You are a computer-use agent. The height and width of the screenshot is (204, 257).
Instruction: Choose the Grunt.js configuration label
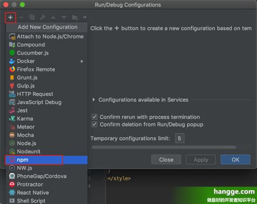(27, 77)
